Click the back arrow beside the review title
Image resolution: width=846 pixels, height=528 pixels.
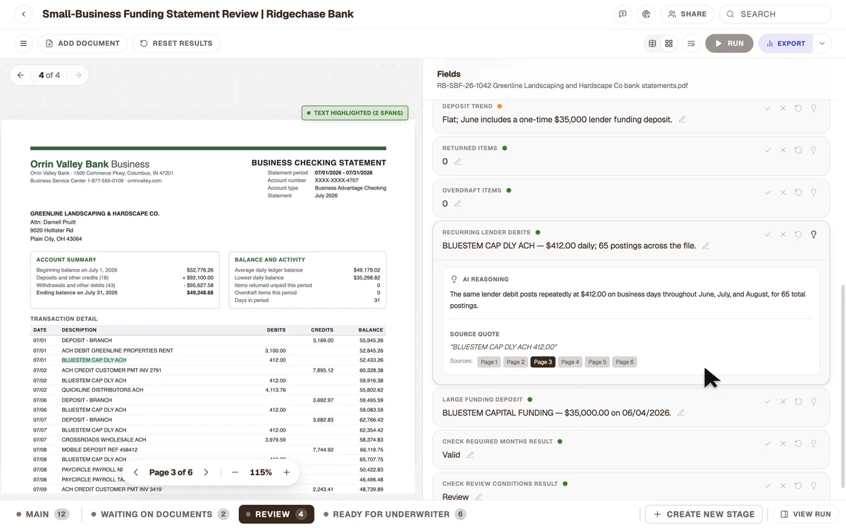(x=23, y=14)
